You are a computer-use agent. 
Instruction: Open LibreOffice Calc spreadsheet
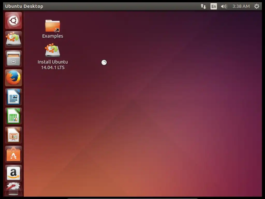[13, 116]
